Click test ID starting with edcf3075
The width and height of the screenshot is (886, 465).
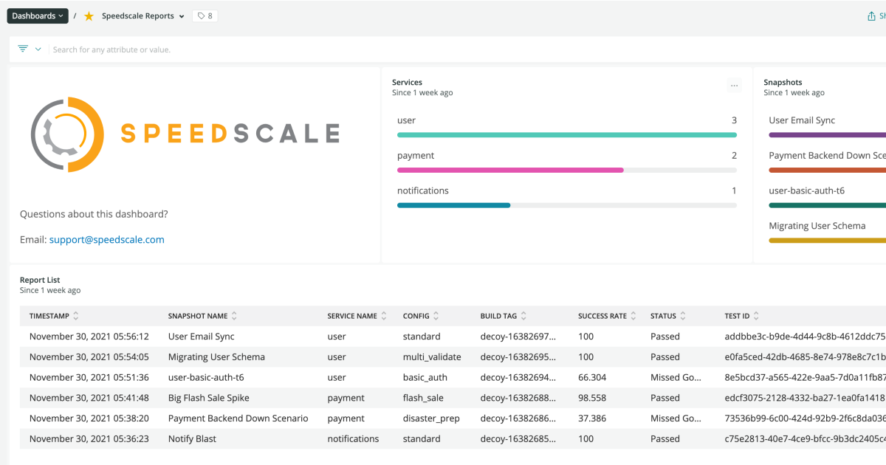tap(806, 398)
